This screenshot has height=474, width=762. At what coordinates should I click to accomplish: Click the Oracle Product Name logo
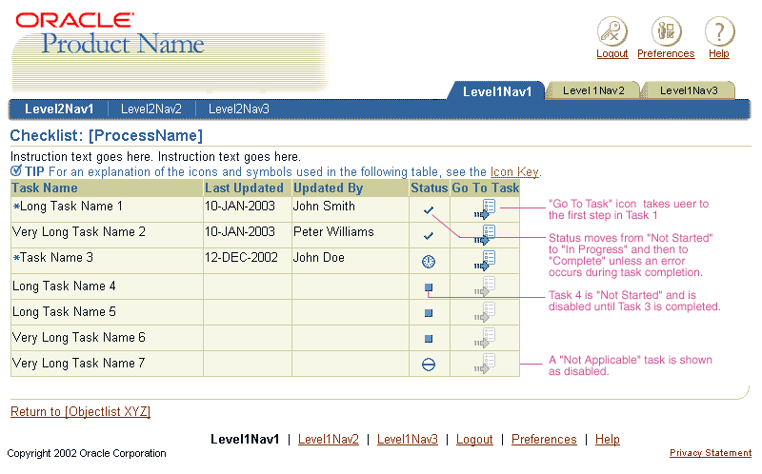click(x=110, y=34)
